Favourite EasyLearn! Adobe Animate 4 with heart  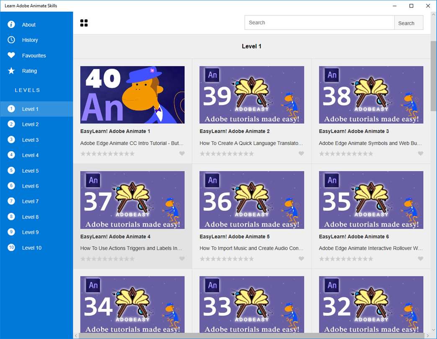pos(182,259)
